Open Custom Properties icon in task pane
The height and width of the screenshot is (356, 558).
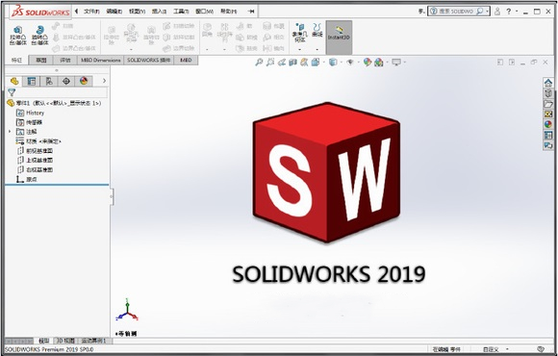(548, 135)
